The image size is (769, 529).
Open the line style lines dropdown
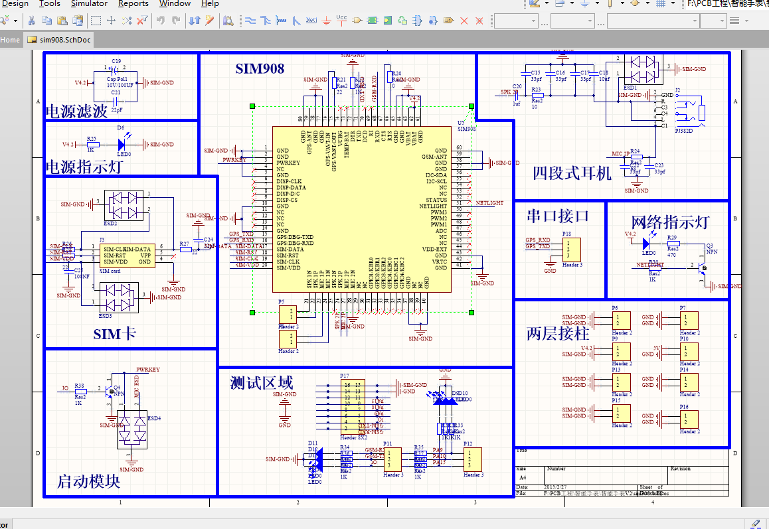click(x=739, y=21)
